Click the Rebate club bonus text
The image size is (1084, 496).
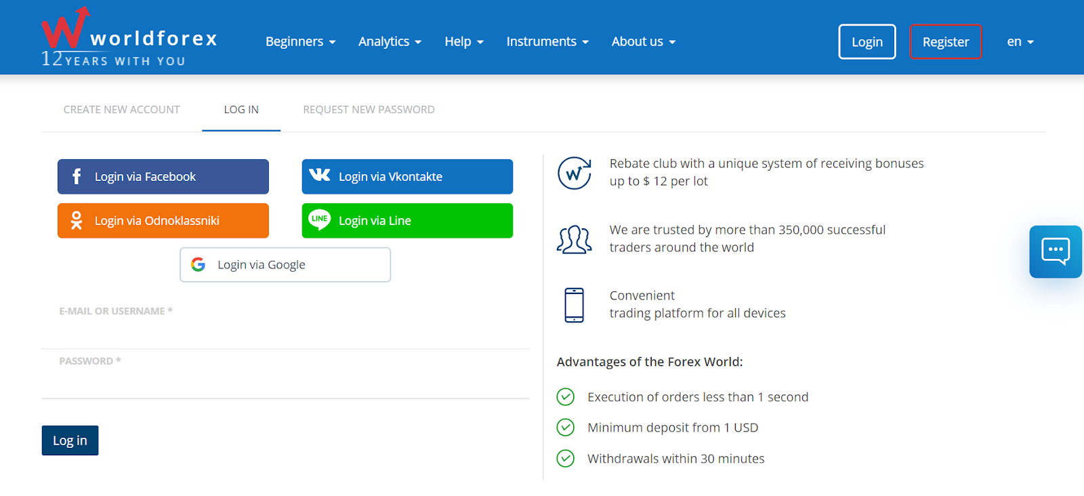click(x=766, y=172)
